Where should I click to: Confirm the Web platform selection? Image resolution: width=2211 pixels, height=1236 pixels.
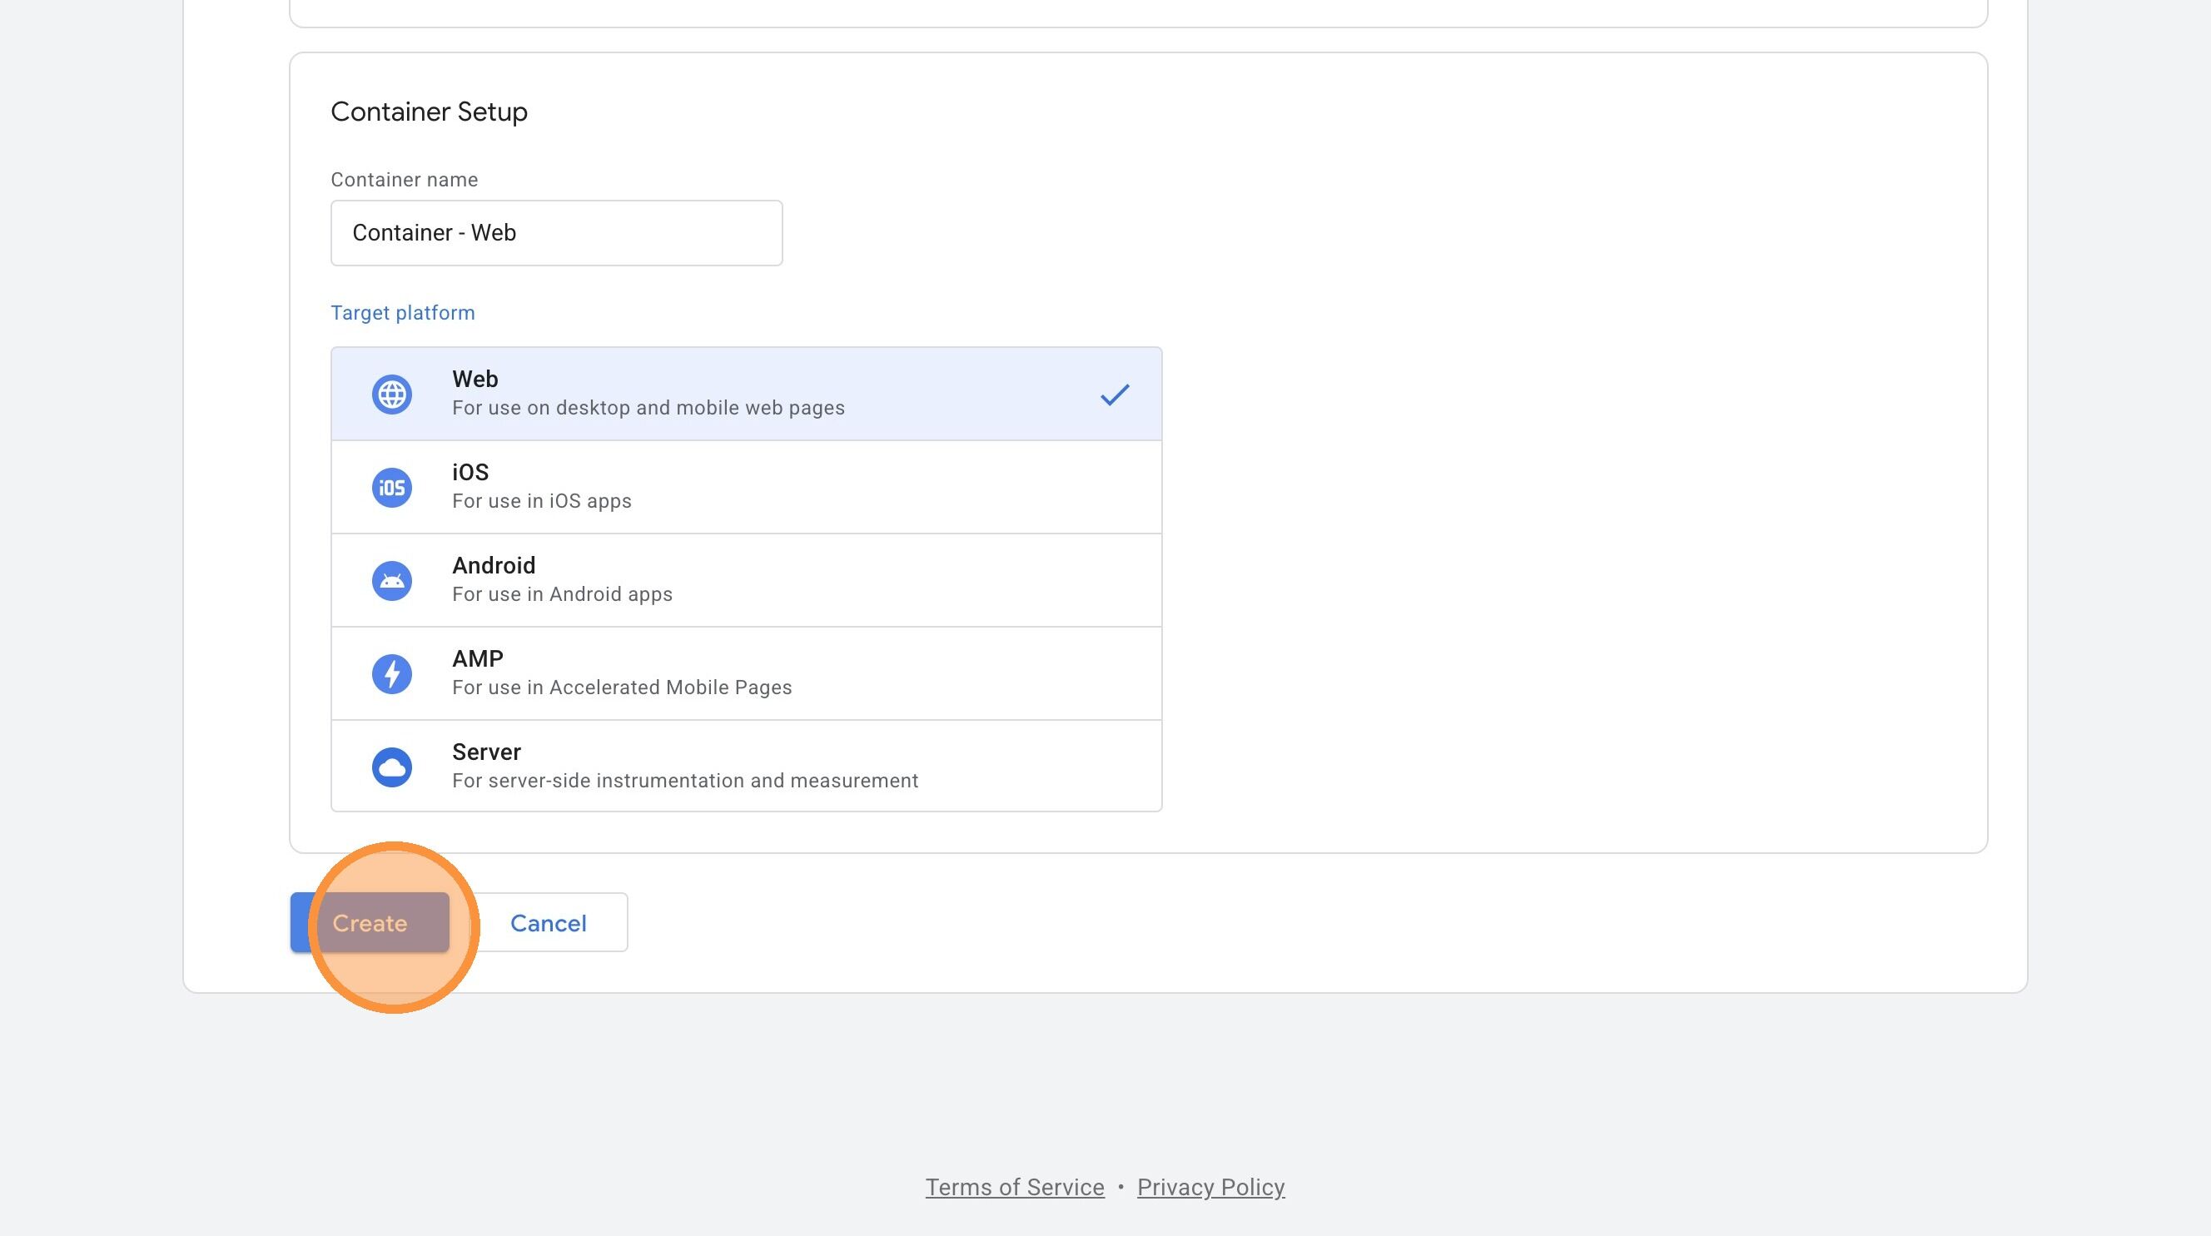point(745,393)
